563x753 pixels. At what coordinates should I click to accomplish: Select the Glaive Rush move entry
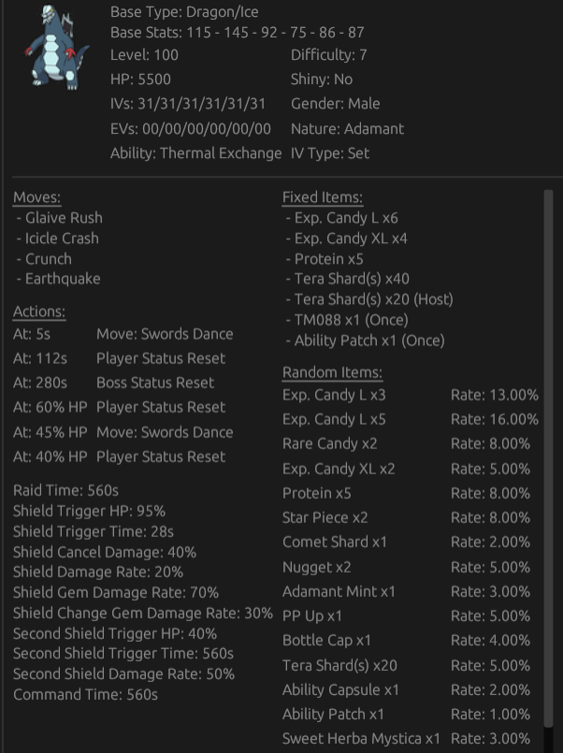60,218
